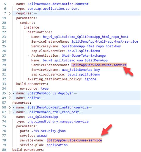This screenshot has width=141, height=152.
Task: Click line number 5 in the gutter
Action: click(5, 4)
